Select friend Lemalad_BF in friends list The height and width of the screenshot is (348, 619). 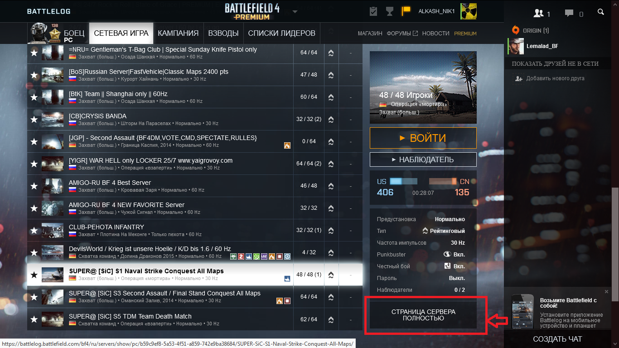557,46
